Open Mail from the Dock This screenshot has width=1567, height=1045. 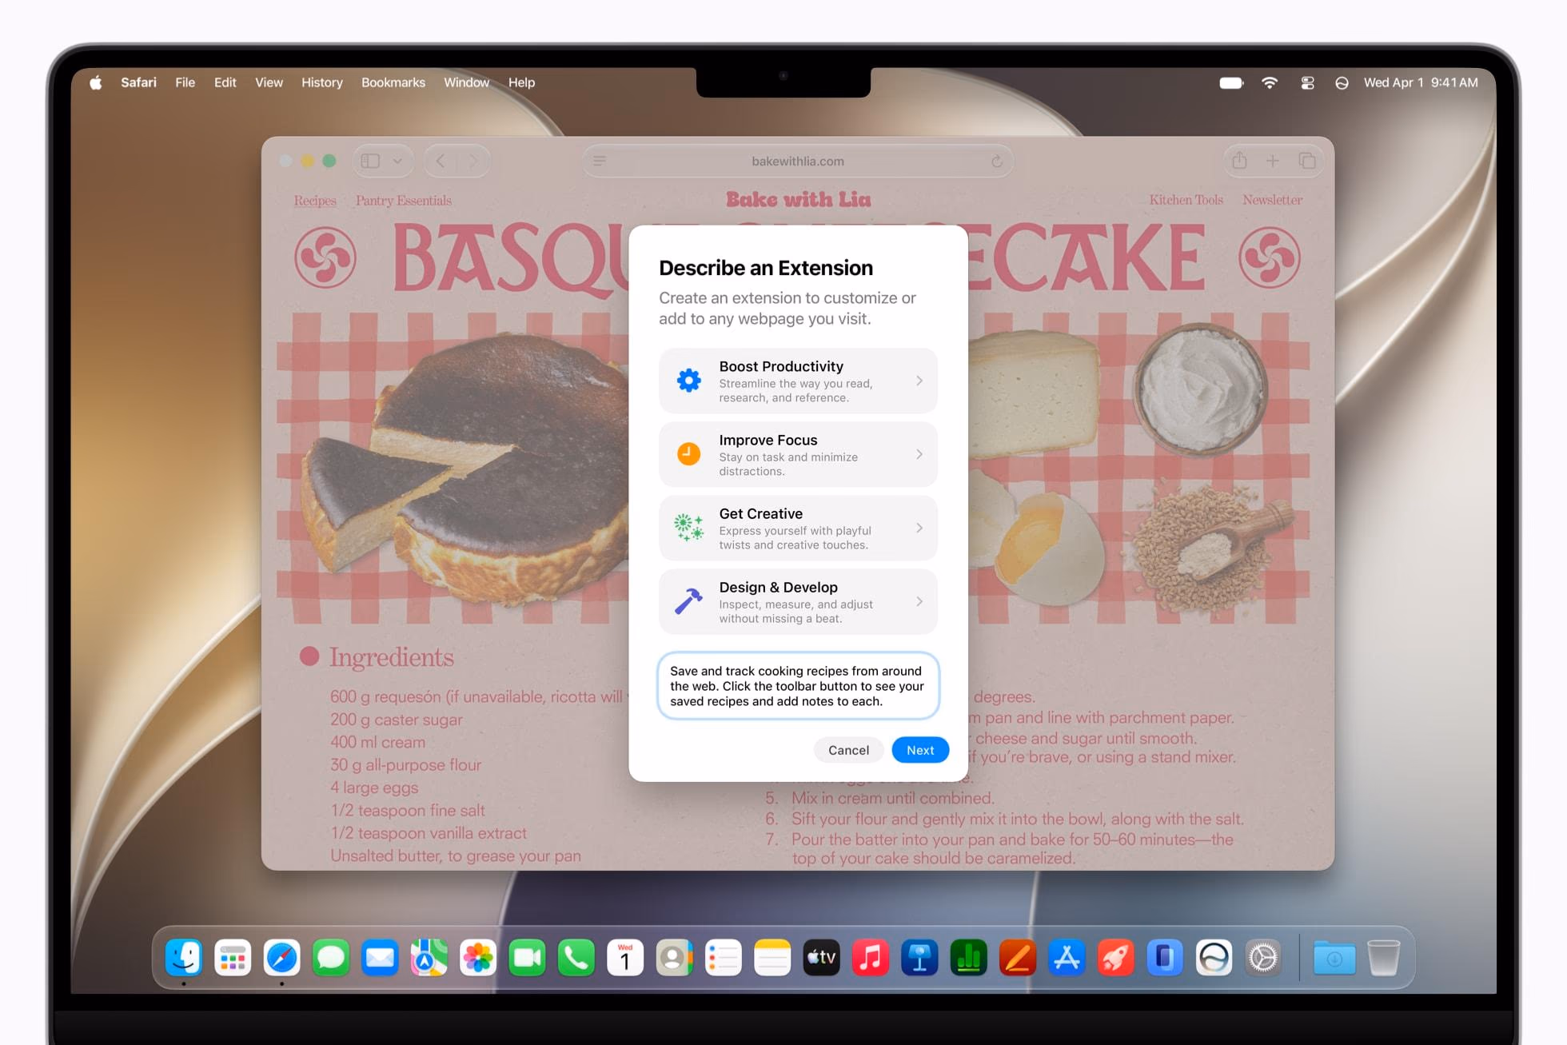pyautogui.click(x=380, y=957)
